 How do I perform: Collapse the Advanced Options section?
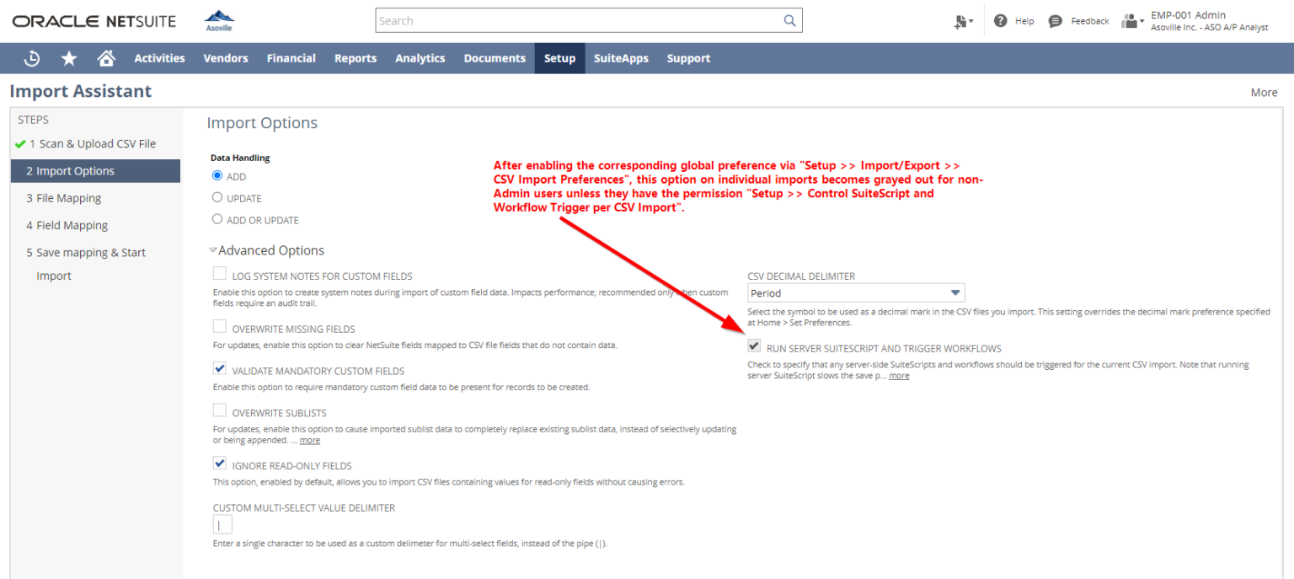click(214, 249)
